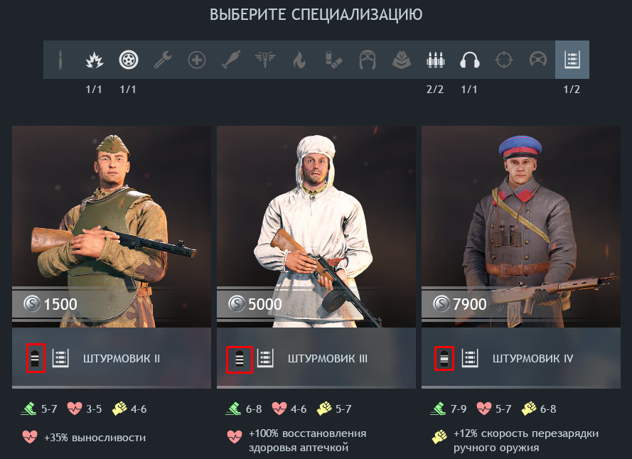Select the ammo machine gunner class icon
This screenshot has height=459, width=632.
(435, 60)
